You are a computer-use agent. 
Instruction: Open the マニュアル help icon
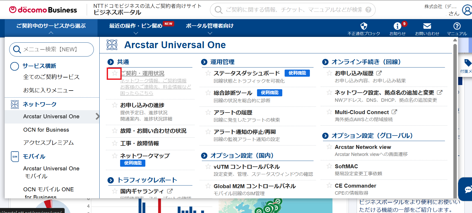click(457, 26)
